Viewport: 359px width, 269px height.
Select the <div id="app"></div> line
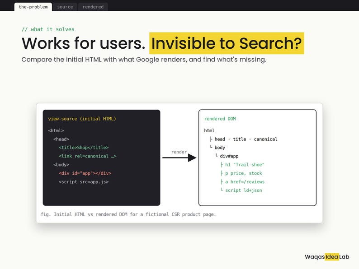click(85, 173)
